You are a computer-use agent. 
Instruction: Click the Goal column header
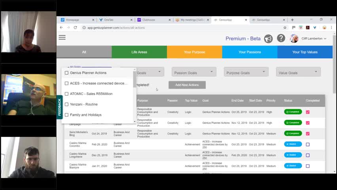pyautogui.click(x=205, y=101)
